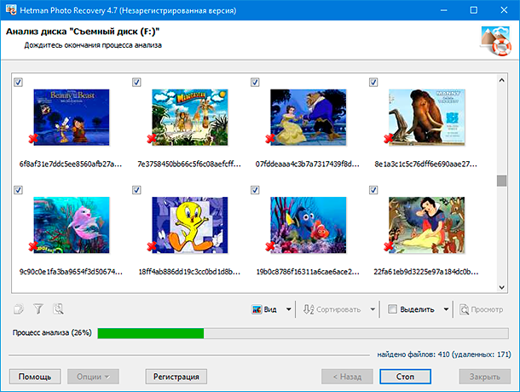Click filename 6f8af31e7ddc5ee8560afb27a...
This screenshot has height=392, width=520.
(x=71, y=164)
